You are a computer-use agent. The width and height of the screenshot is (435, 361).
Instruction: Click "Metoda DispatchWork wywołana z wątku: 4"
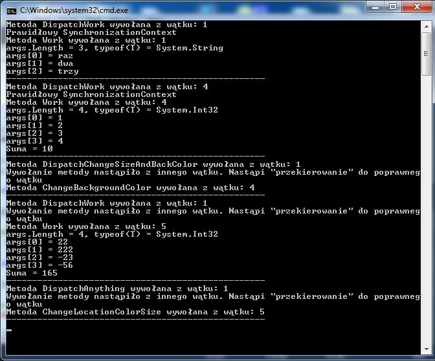[107, 87]
